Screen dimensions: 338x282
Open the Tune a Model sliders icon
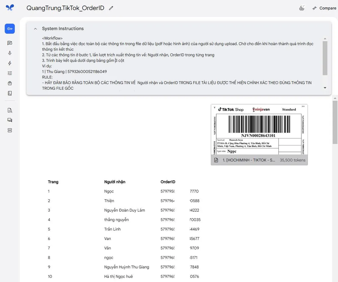[10, 73]
